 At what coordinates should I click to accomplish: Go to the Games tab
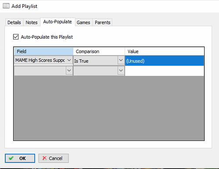[x=83, y=22]
